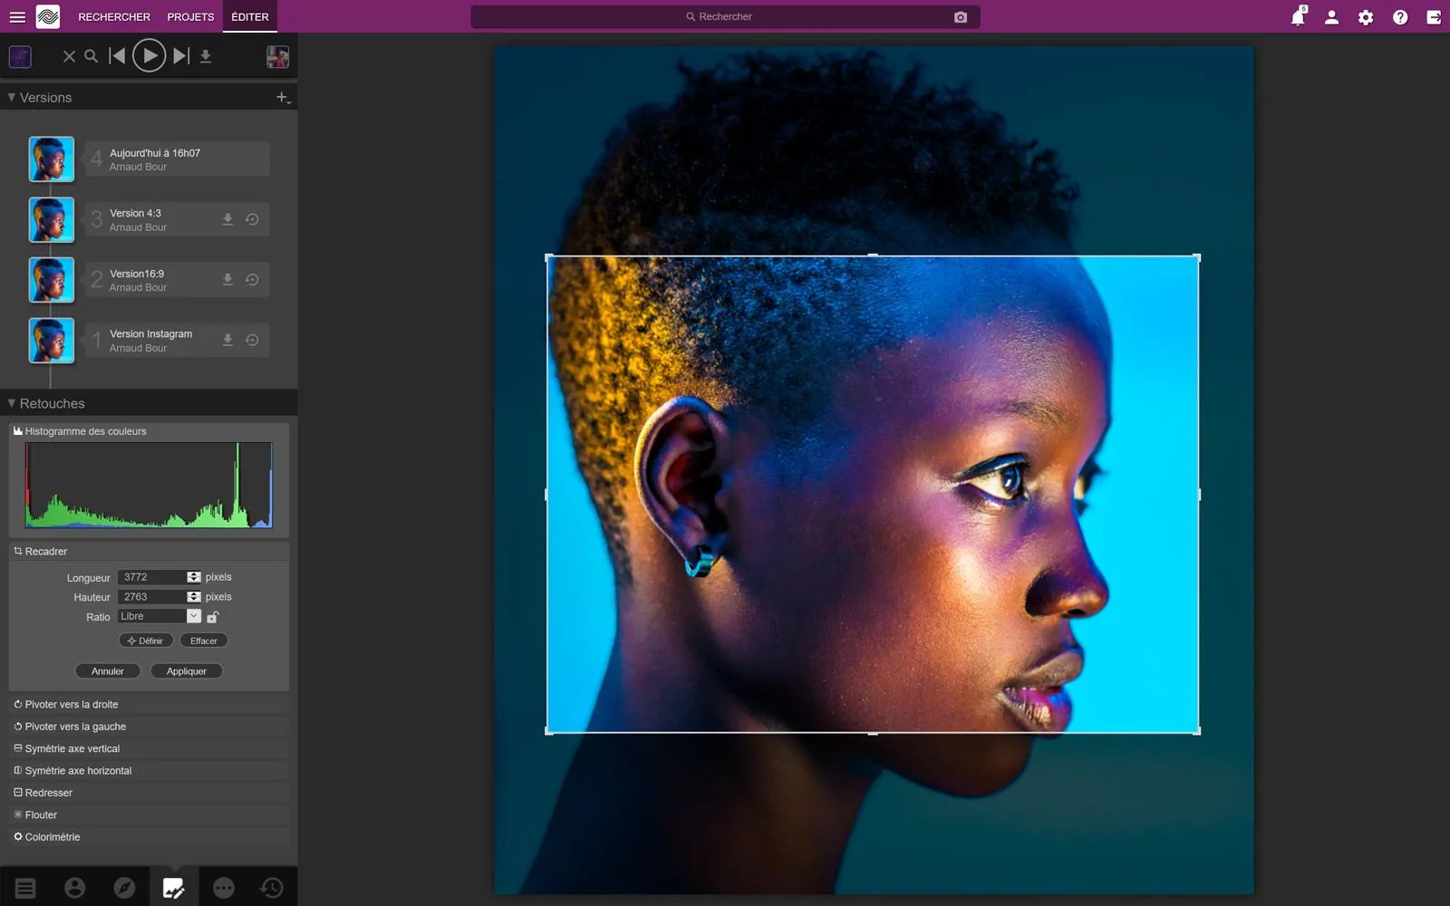The width and height of the screenshot is (1450, 906).
Task: Skip to the next asset
Action: click(181, 56)
